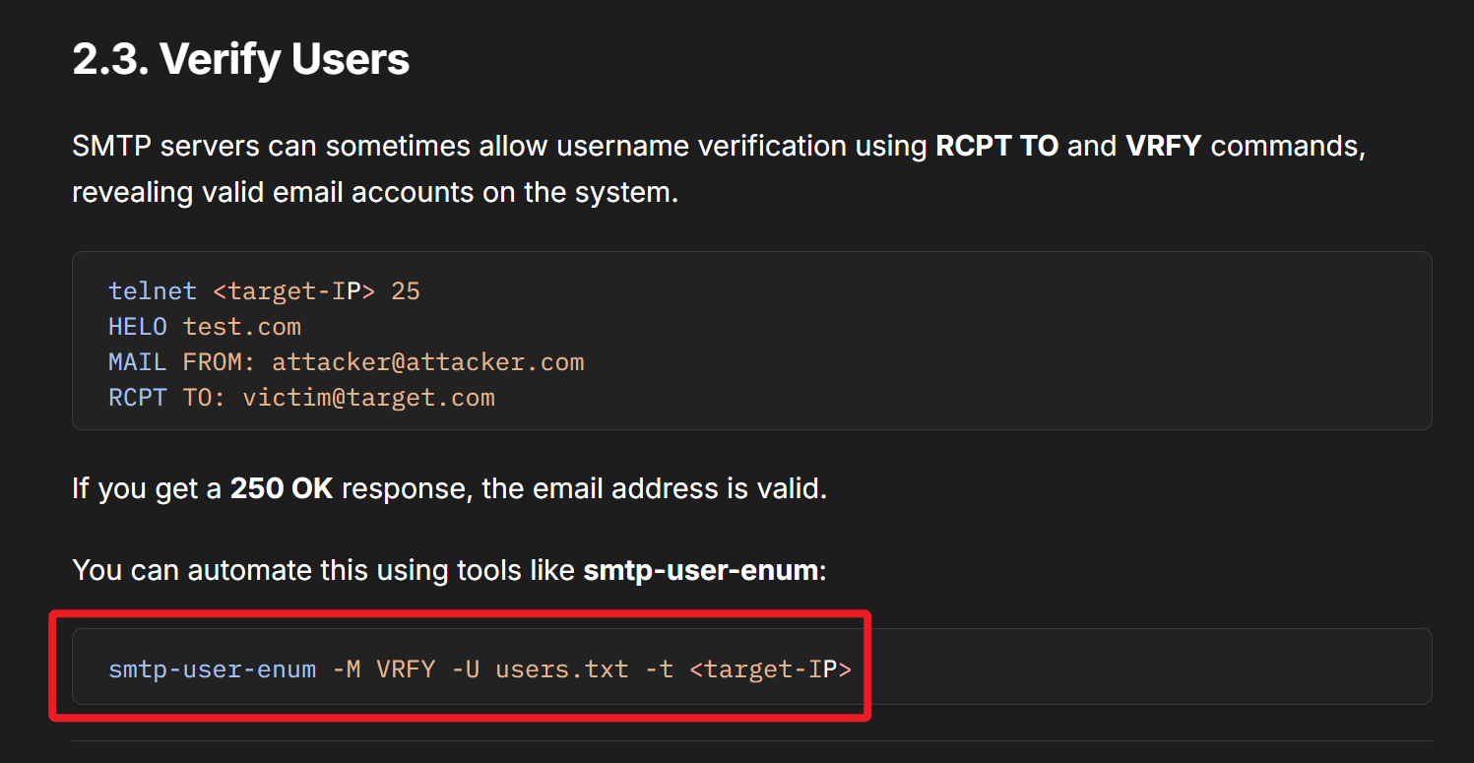The width and height of the screenshot is (1474, 763).
Task: Click "<target-IP>" in the telnet line
Action: coord(294,291)
